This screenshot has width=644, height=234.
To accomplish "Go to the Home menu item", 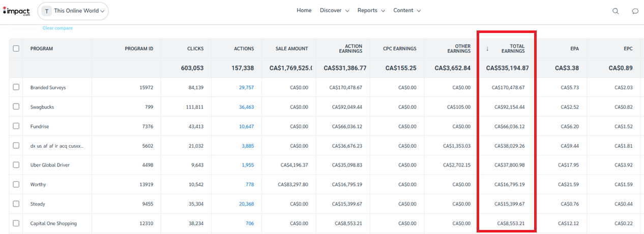I will tap(304, 11).
